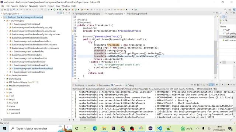Open the Refactor menu
The image size is (236, 132).
(x=24, y=6)
